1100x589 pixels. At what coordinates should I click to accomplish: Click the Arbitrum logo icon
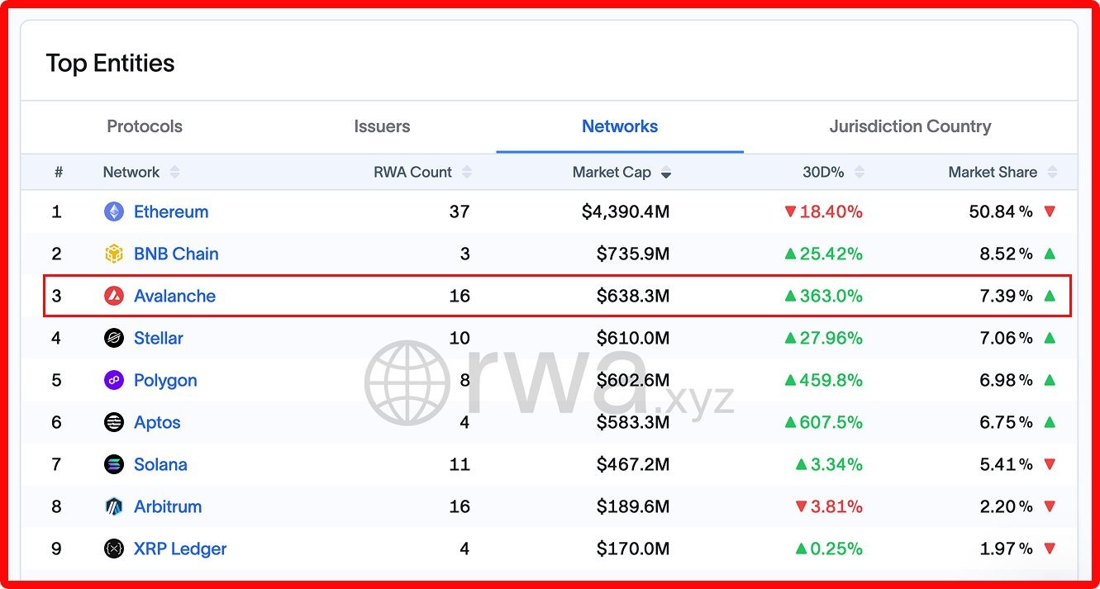(114, 506)
